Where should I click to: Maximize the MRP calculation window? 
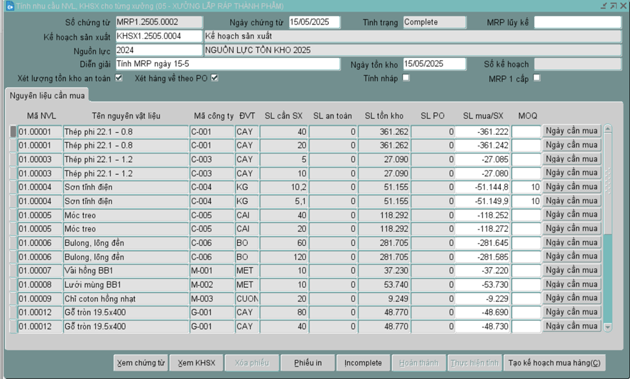pyautogui.click(x=613, y=6)
